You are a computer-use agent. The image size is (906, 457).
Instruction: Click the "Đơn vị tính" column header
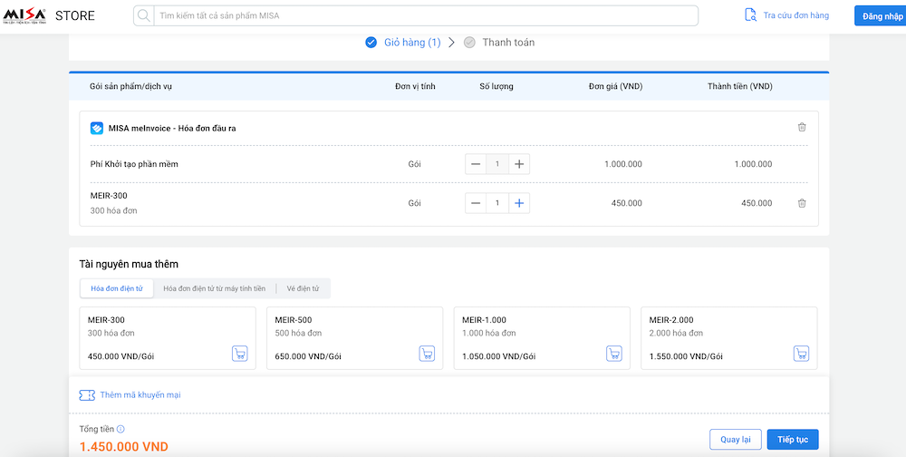click(x=415, y=87)
